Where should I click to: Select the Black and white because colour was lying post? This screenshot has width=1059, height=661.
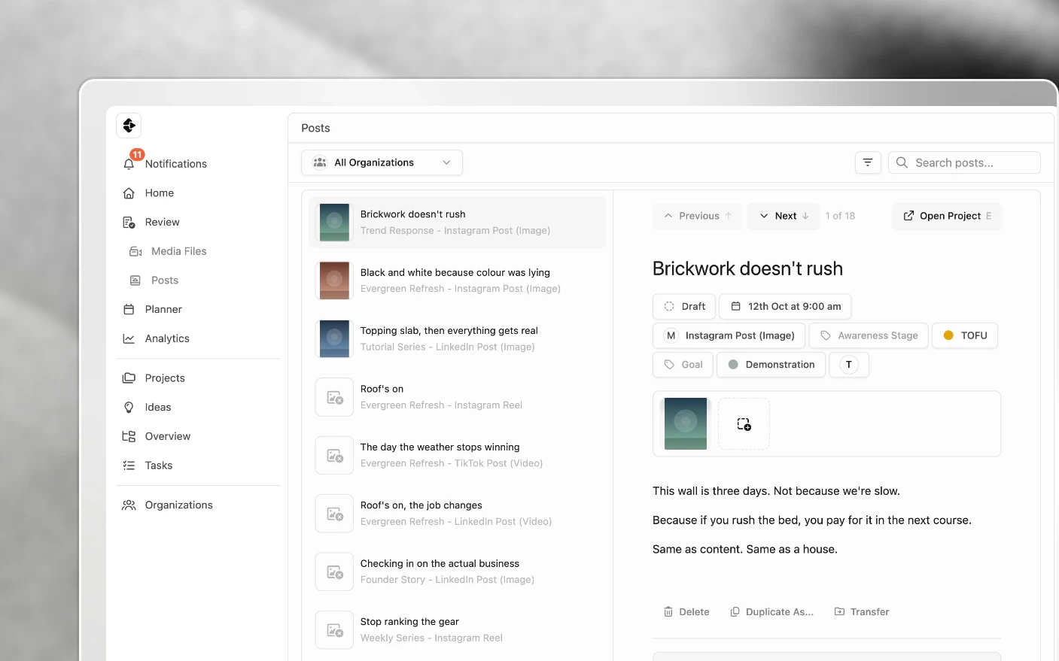click(x=458, y=280)
